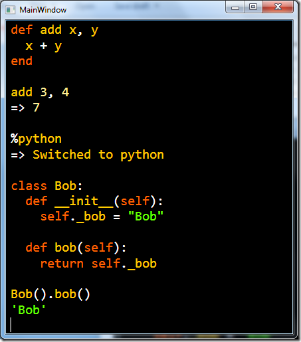Click the green "Bob" string literal
The height and width of the screenshot is (342, 301).
point(146,216)
